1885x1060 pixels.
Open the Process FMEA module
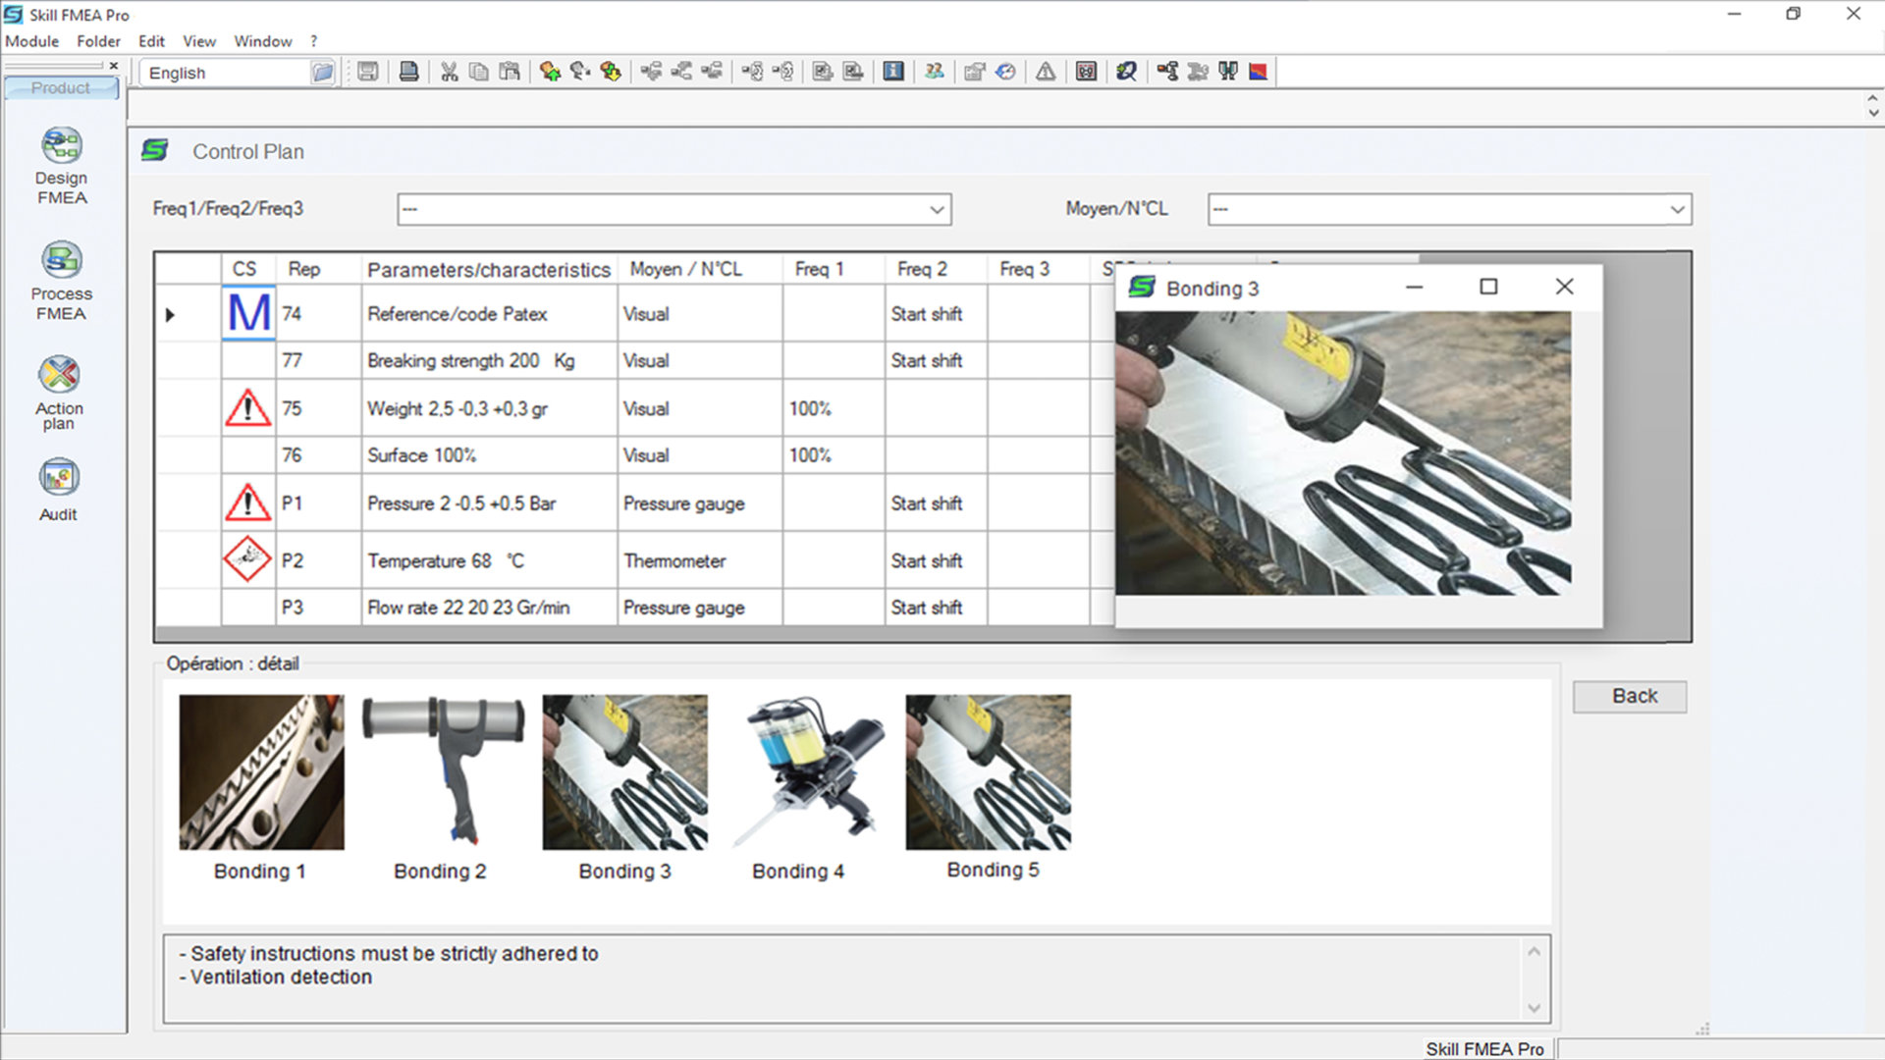(x=61, y=281)
